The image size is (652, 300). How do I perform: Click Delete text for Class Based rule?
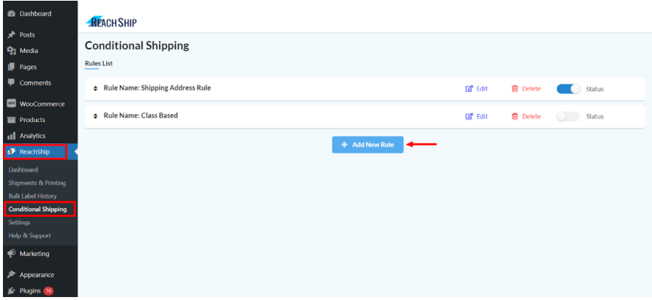(x=531, y=117)
